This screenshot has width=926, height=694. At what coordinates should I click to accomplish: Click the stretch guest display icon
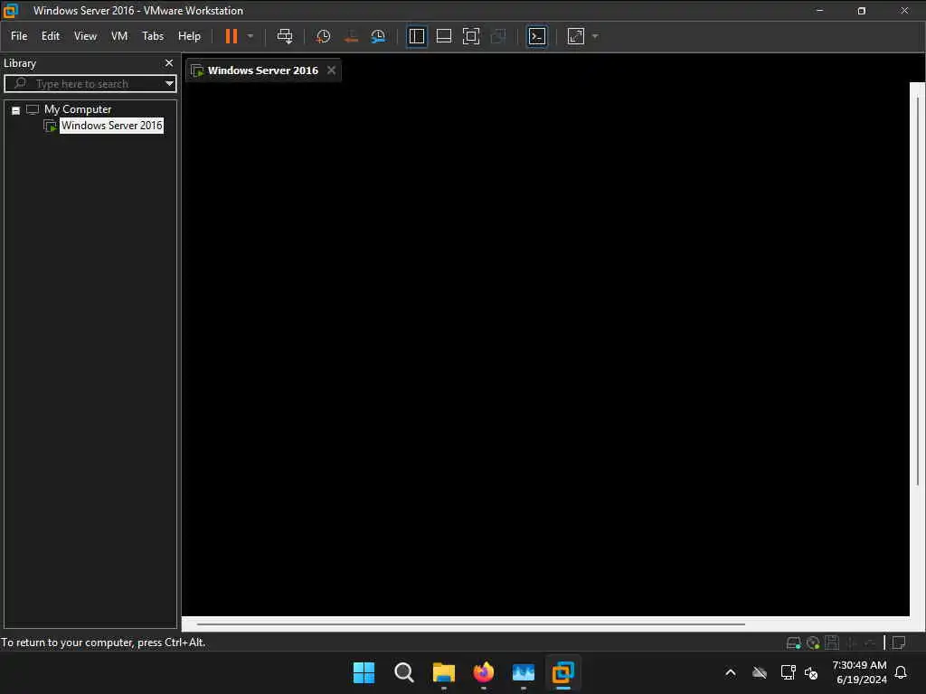[576, 36]
